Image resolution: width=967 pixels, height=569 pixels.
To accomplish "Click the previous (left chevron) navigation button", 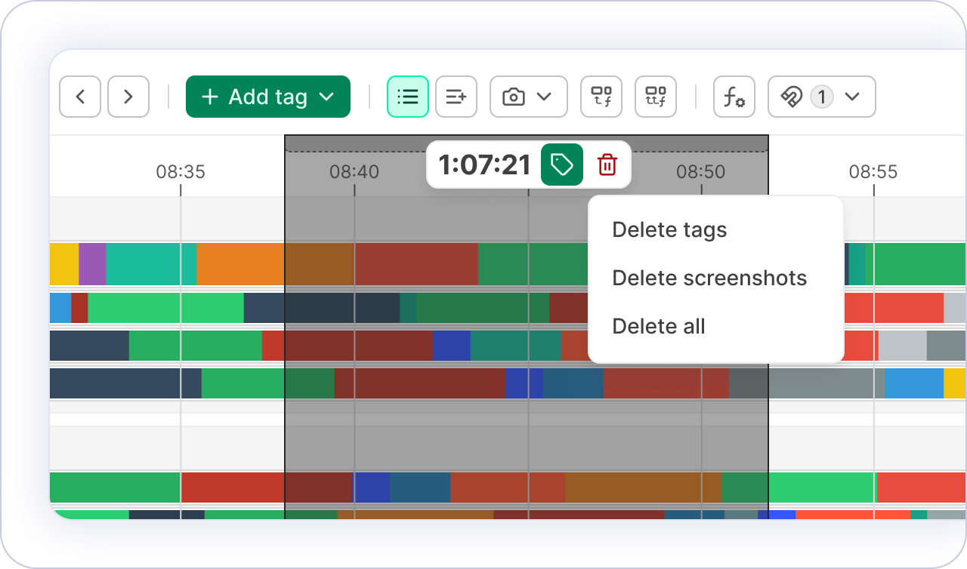I will 80,97.
